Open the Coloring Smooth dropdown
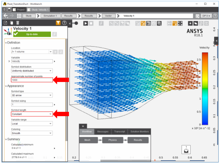The width and height of the screenshot is (220, 164). [32, 133]
